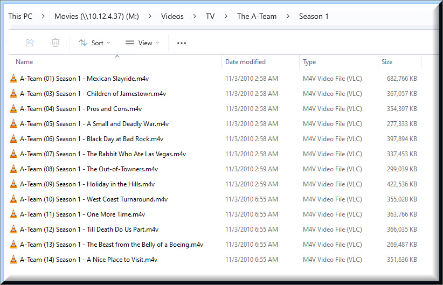Click size value 363,766 KB
The width and height of the screenshot is (443, 285).
pos(402,214)
